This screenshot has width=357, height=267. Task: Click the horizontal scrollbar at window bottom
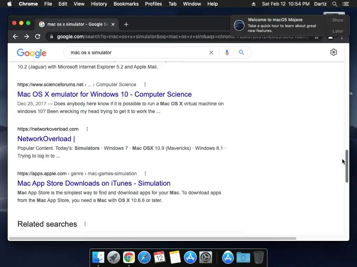coord(152,238)
